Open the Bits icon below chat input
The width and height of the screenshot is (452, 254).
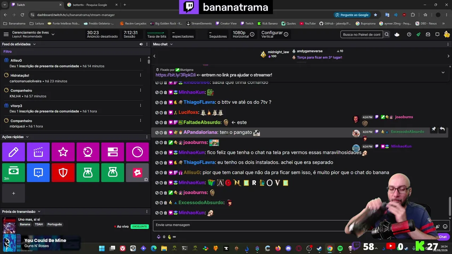coord(159,237)
